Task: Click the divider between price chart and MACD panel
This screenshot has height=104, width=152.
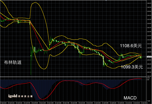Action: [73, 77]
